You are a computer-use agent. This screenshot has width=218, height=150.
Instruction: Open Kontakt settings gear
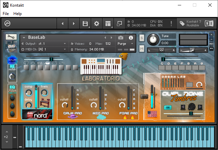point(96,24)
